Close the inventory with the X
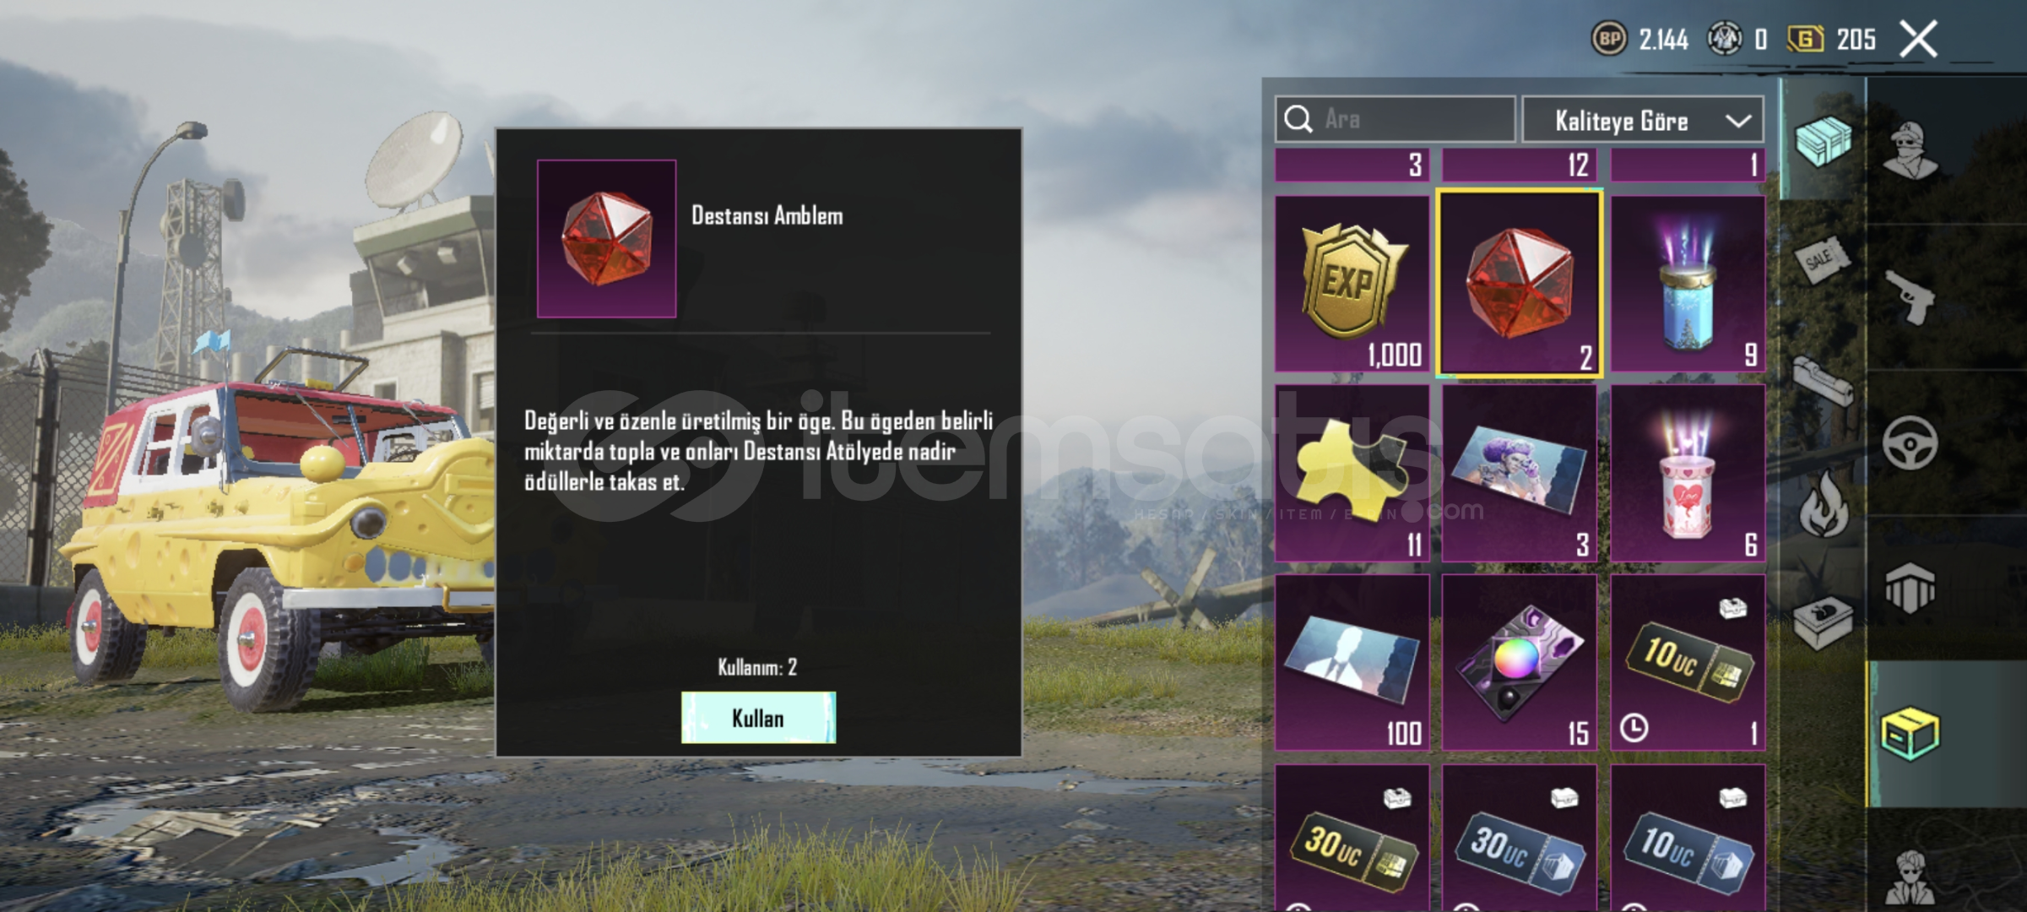Image resolution: width=2027 pixels, height=912 pixels. tap(1918, 39)
